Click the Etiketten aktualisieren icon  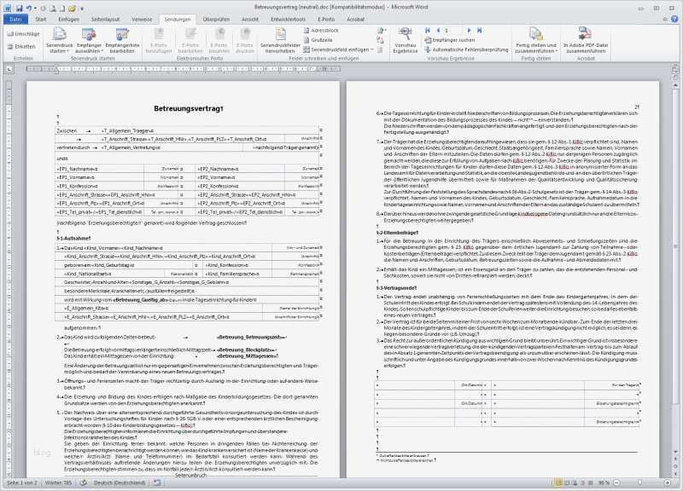[380, 49]
